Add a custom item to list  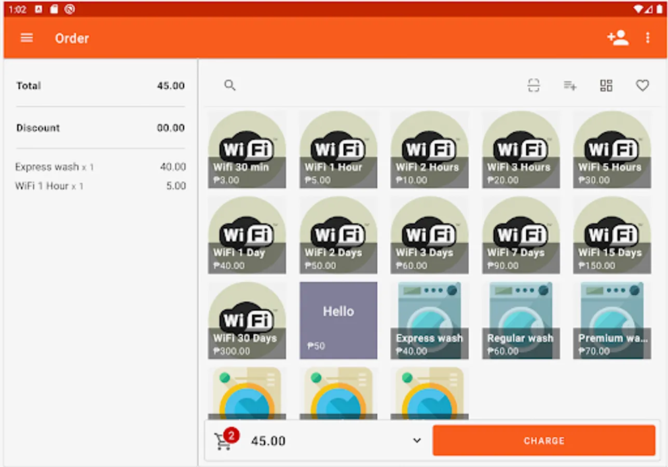point(570,86)
